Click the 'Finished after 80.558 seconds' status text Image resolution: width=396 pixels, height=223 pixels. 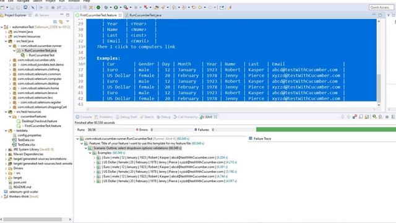[x=95, y=123]
